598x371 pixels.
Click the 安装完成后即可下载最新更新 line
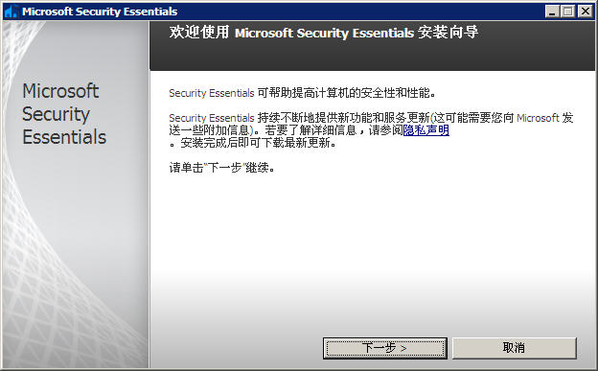[253, 143]
